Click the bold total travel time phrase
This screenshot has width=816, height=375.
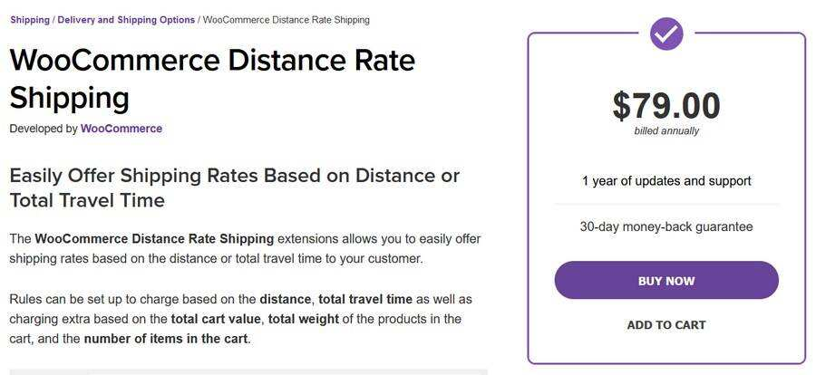(365, 300)
